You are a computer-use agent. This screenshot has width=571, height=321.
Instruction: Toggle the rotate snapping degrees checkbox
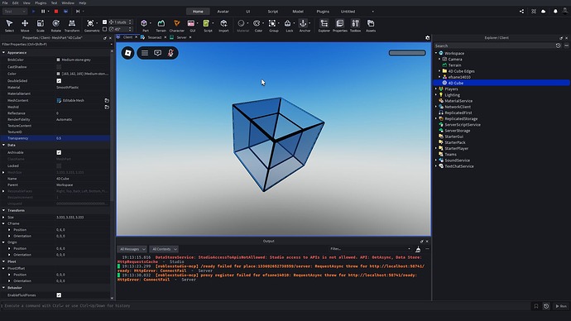point(104,29)
